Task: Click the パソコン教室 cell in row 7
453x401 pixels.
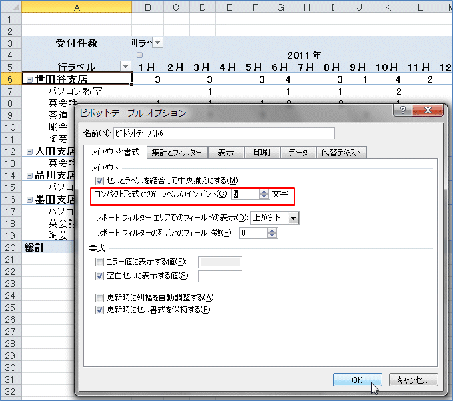Action: coord(75,91)
